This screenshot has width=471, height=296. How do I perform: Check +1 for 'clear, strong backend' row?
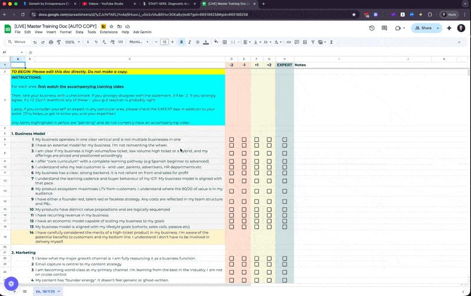pyautogui.click(x=257, y=173)
